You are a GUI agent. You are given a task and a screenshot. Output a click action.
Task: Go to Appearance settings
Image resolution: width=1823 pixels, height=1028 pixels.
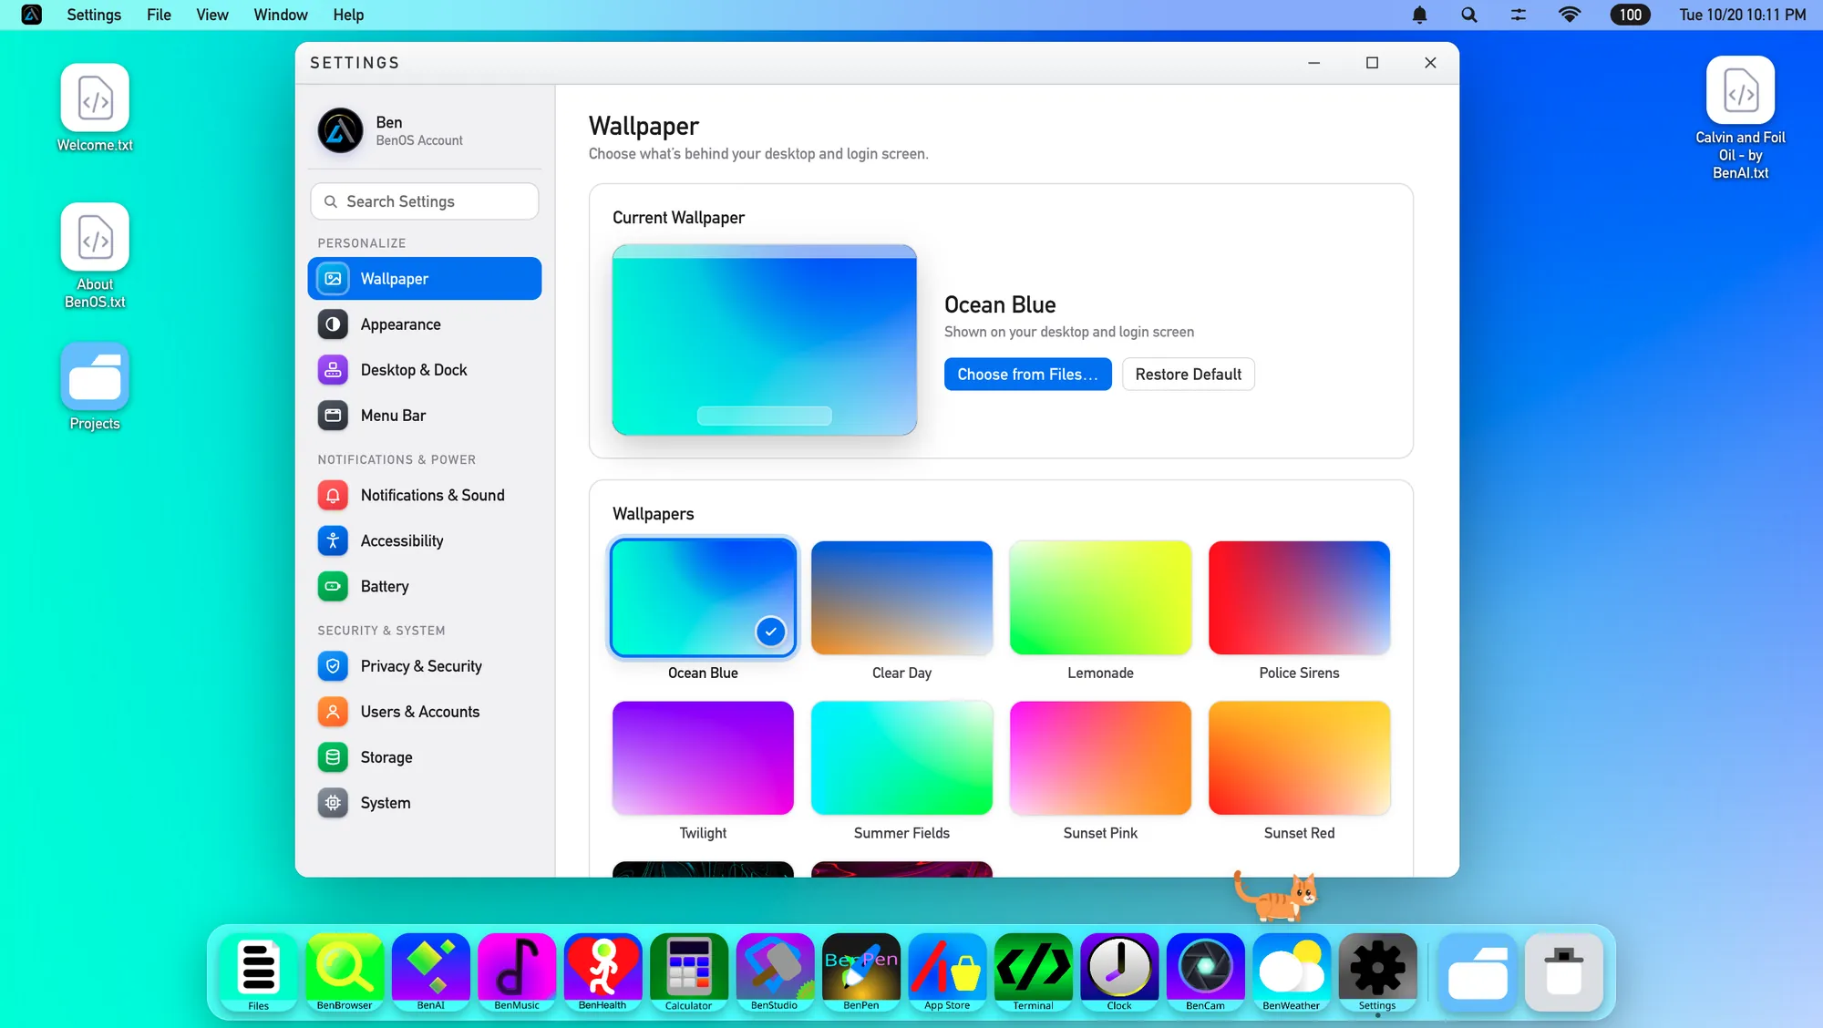click(425, 324)
